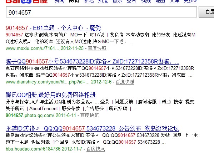214x153 pixels.
Task: Open the 新闻 tab link
Action: tap(60, 1)
